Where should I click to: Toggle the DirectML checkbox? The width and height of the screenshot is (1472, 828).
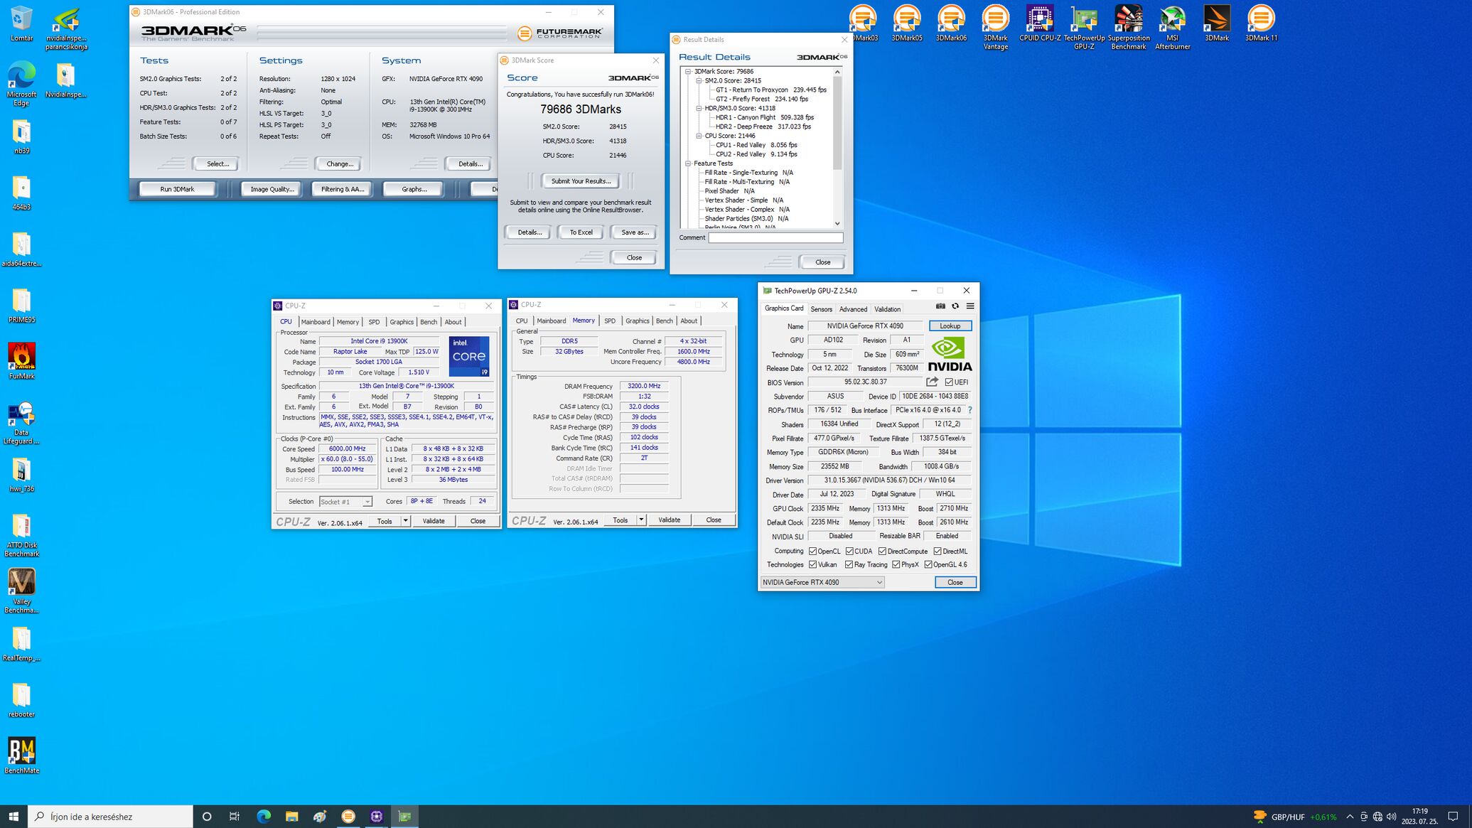coord(938,551)
